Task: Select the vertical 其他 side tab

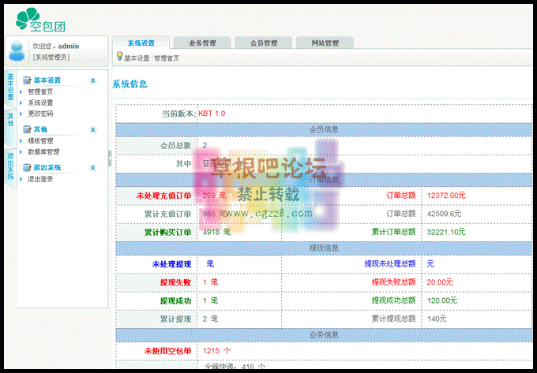Action: [10, 128]
